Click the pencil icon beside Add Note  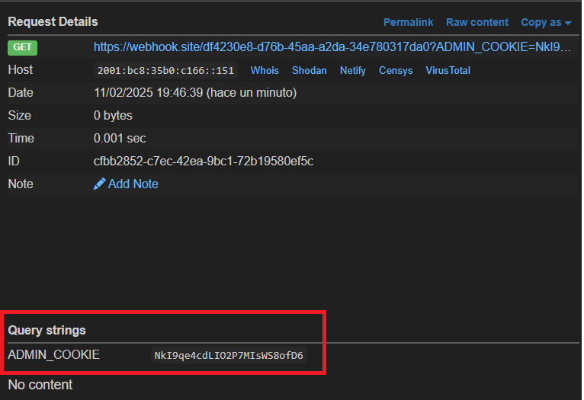click(99, 184)
